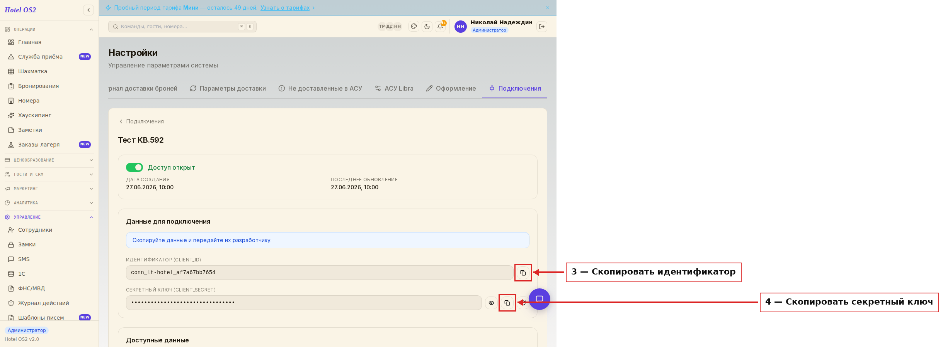Viewport: 948px width, 347px height.
Task: Click the Hotel OS2 logo
Action: [x=20, y=10]
